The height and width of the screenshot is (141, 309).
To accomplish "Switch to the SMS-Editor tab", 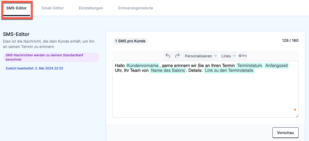I will tap(17, 8).
